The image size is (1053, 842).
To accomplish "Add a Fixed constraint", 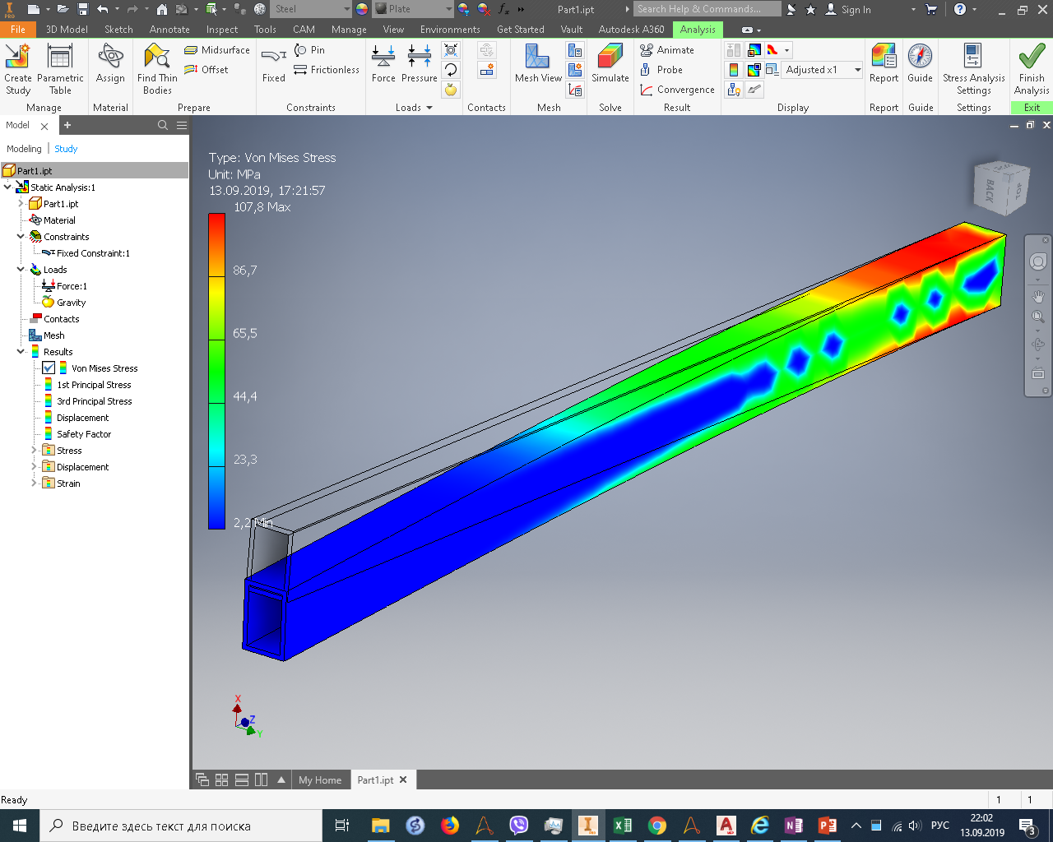I will pos(274,64).
